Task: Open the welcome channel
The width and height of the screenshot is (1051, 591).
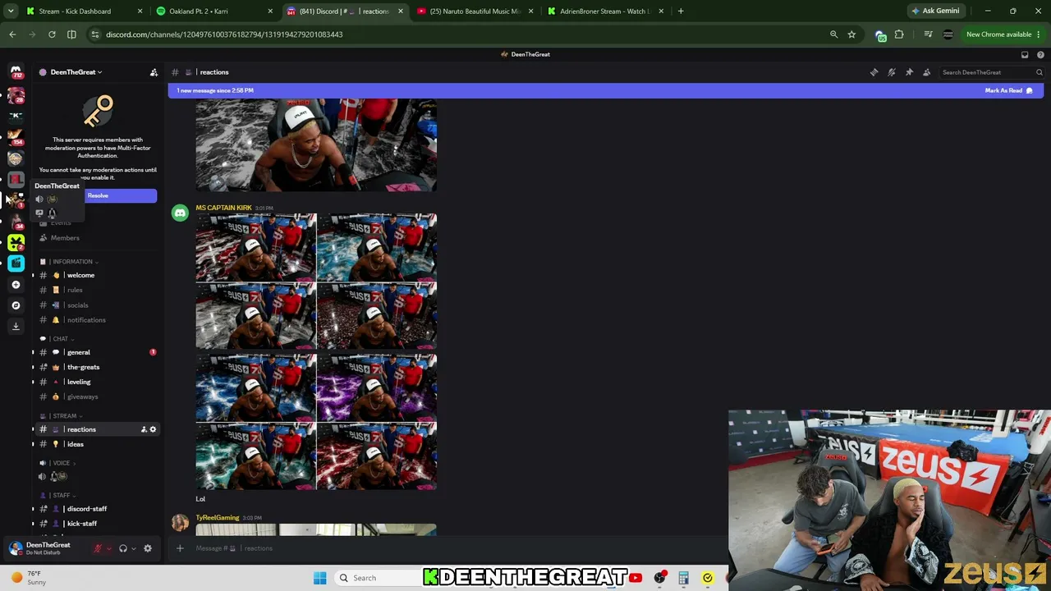Action: coord(97,275)
